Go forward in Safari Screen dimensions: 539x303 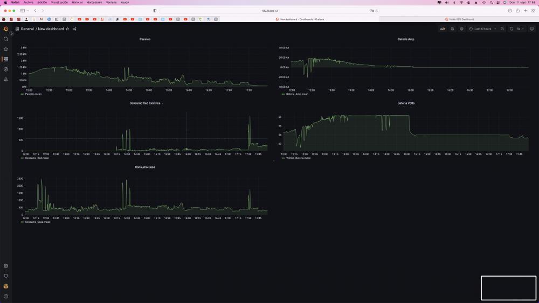click(43, 11)
